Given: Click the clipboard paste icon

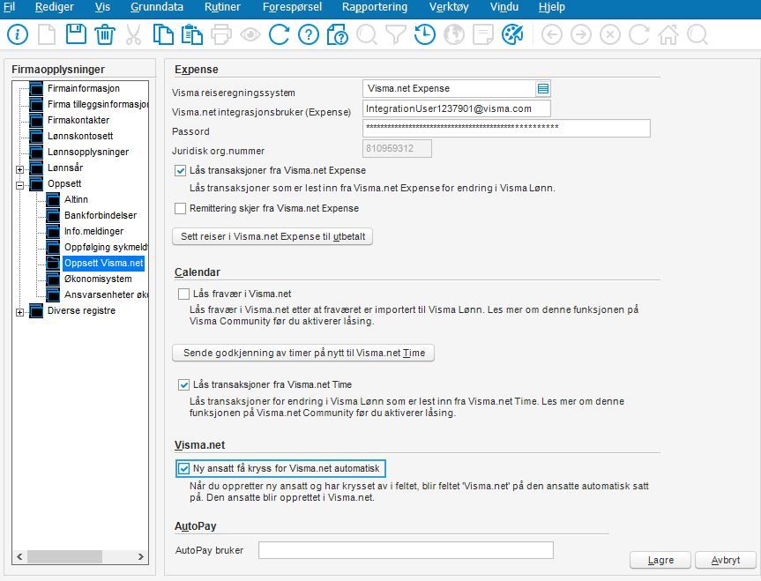Looking at the screenshot, I should tap(192, 35).
